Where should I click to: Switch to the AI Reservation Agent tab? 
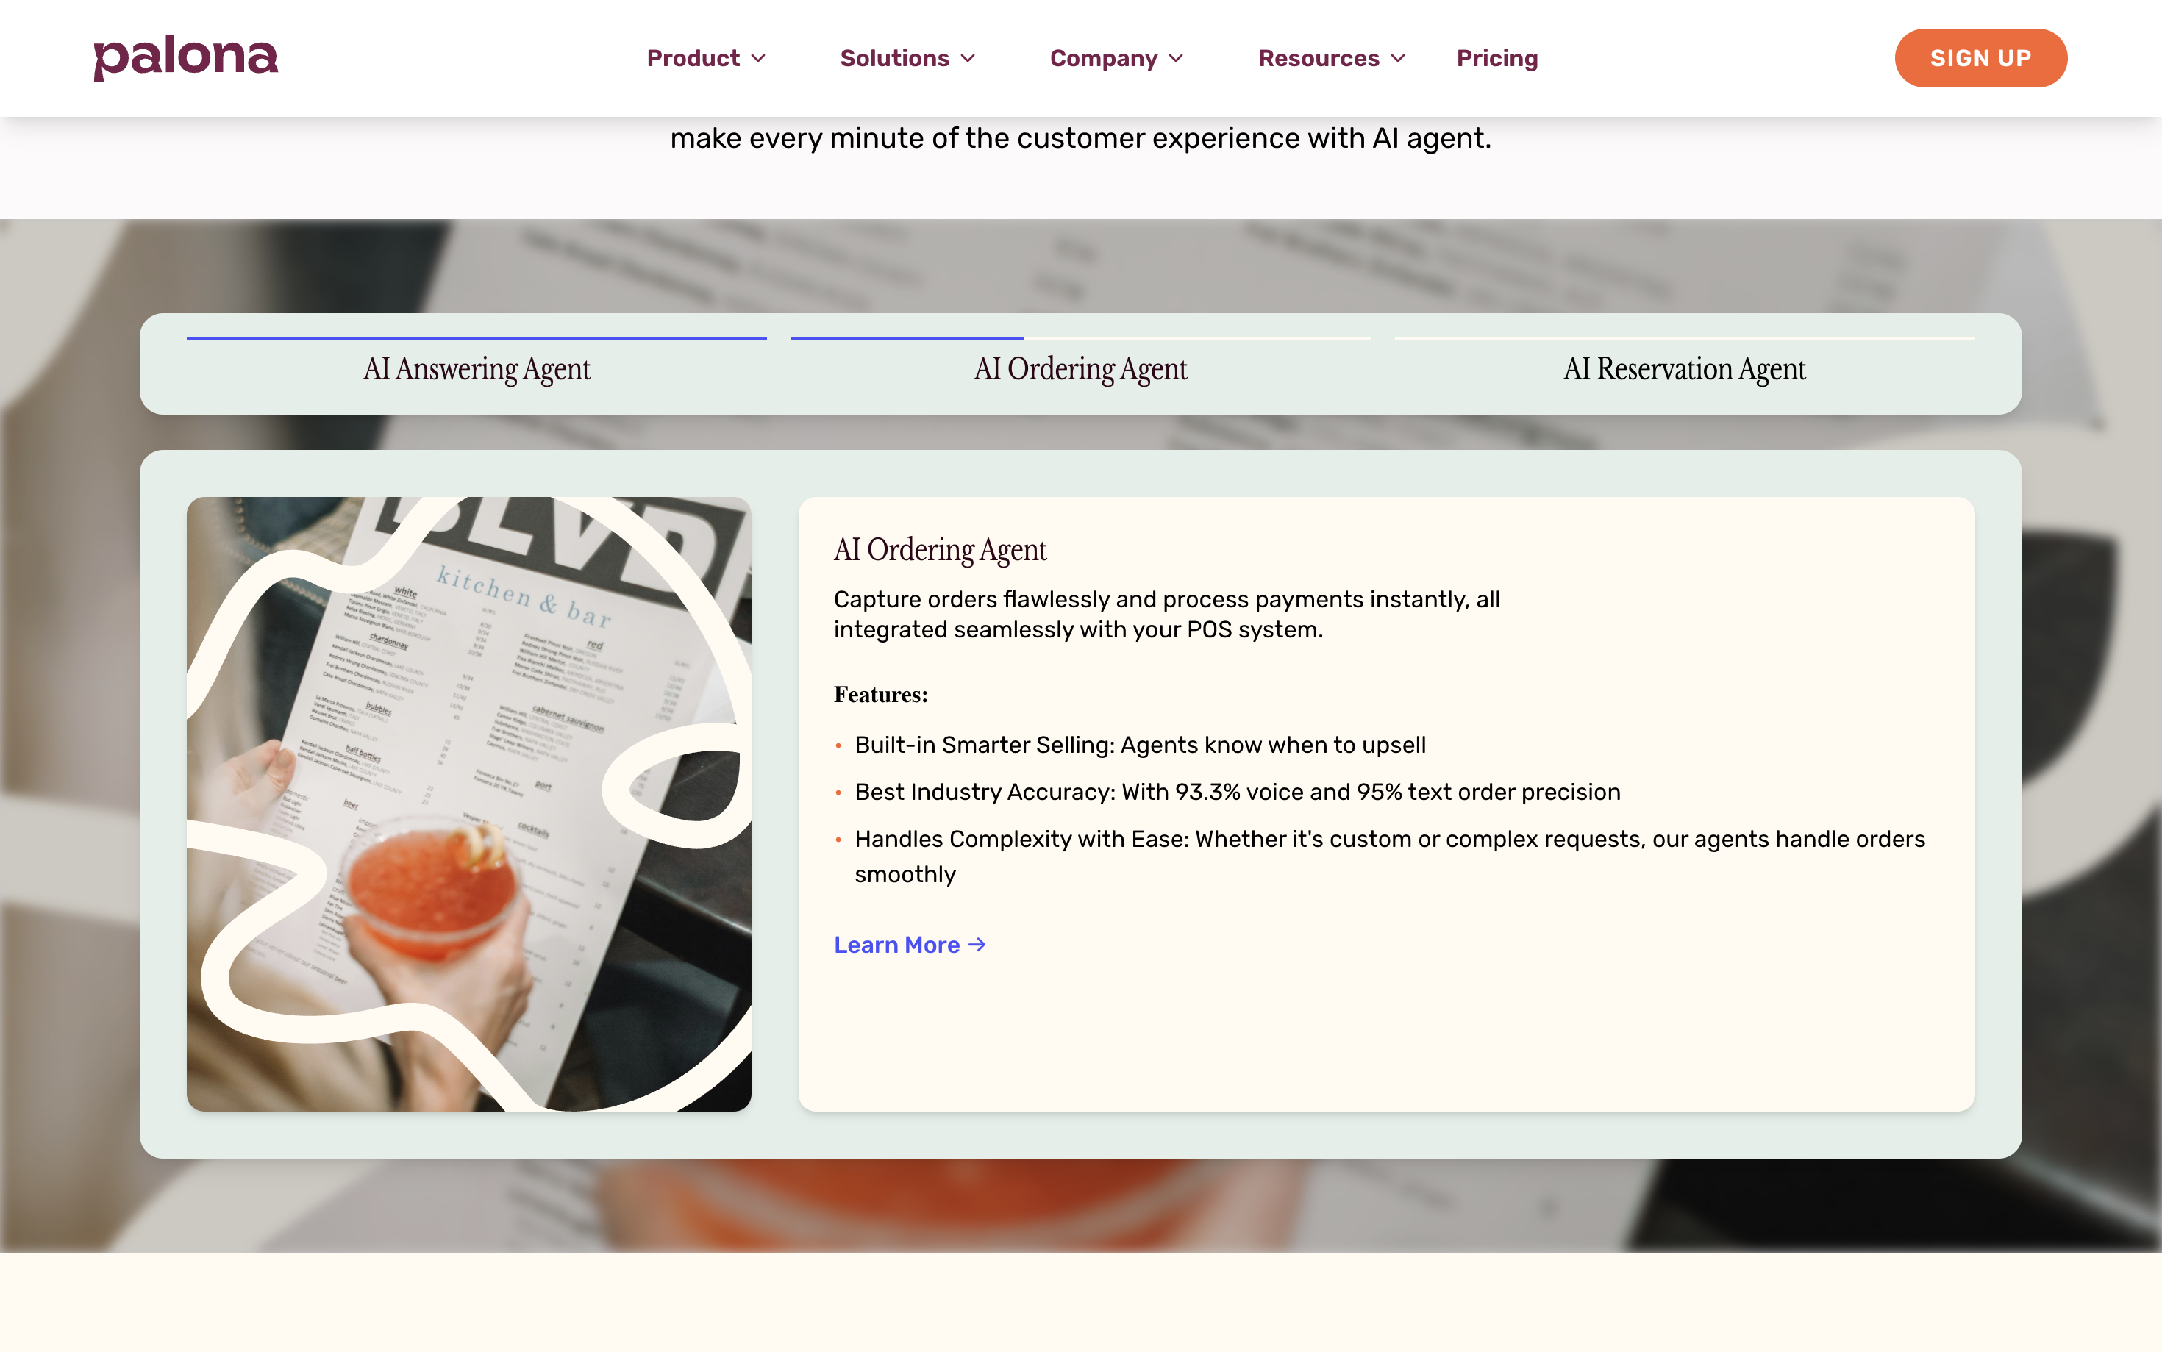(1685, 369)
